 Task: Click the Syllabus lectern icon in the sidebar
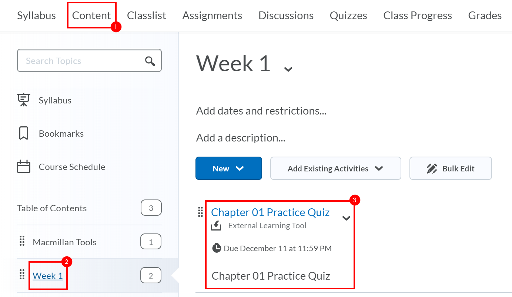(x=23, y=100)
